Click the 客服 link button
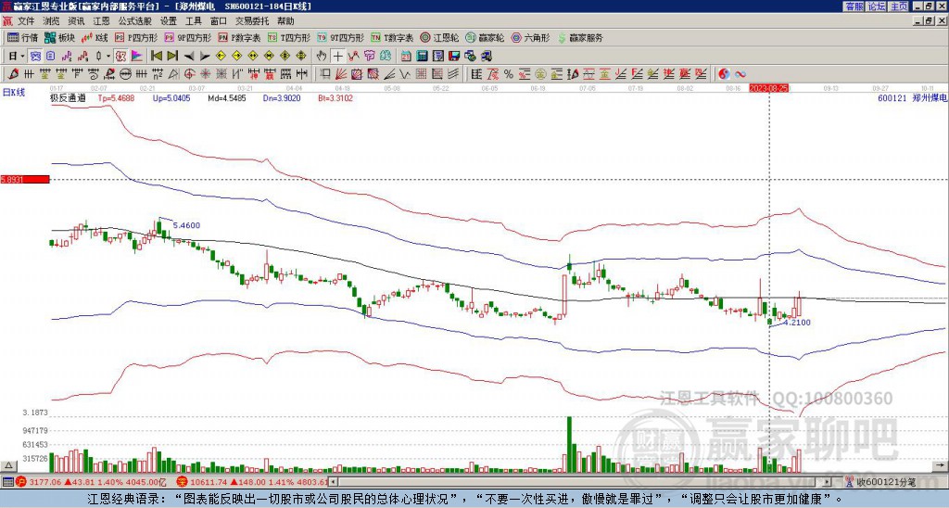949x508 pixels. click(x=854, y=6)
